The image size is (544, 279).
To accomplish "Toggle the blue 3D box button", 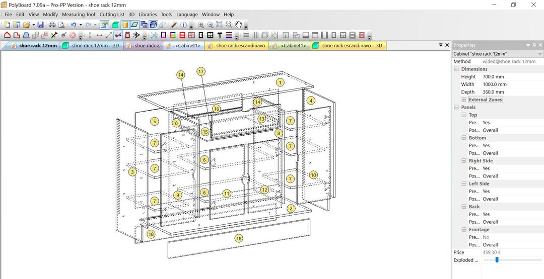I will tap(153, 25).
